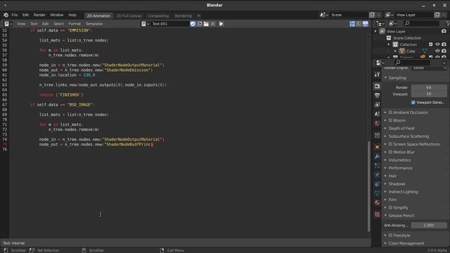Open the Render properties tab
450x253 pixels.
click(x=377, y=86)
